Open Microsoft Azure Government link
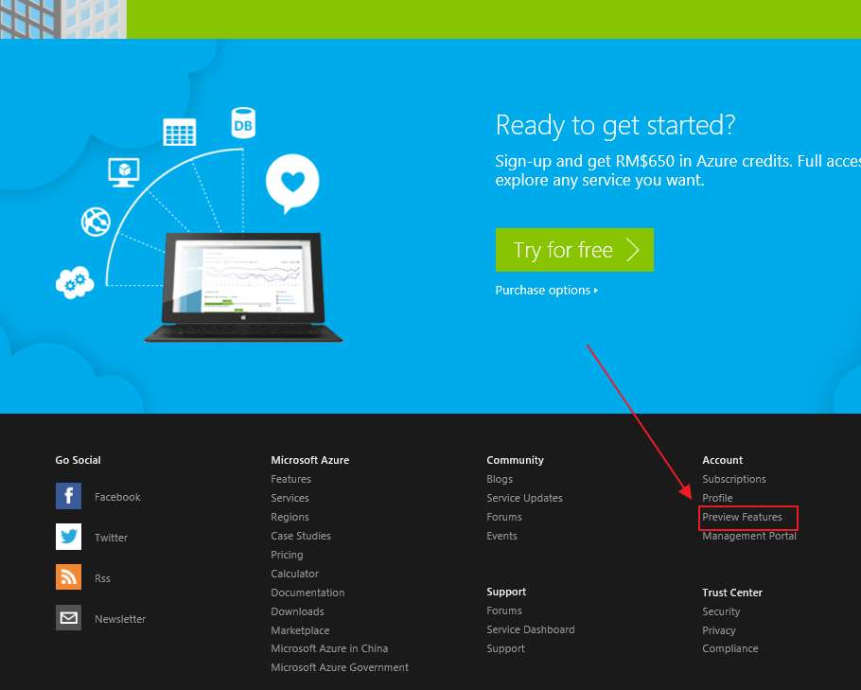The height and width of the screenshot is (690, 861). [x=340, y=667]
